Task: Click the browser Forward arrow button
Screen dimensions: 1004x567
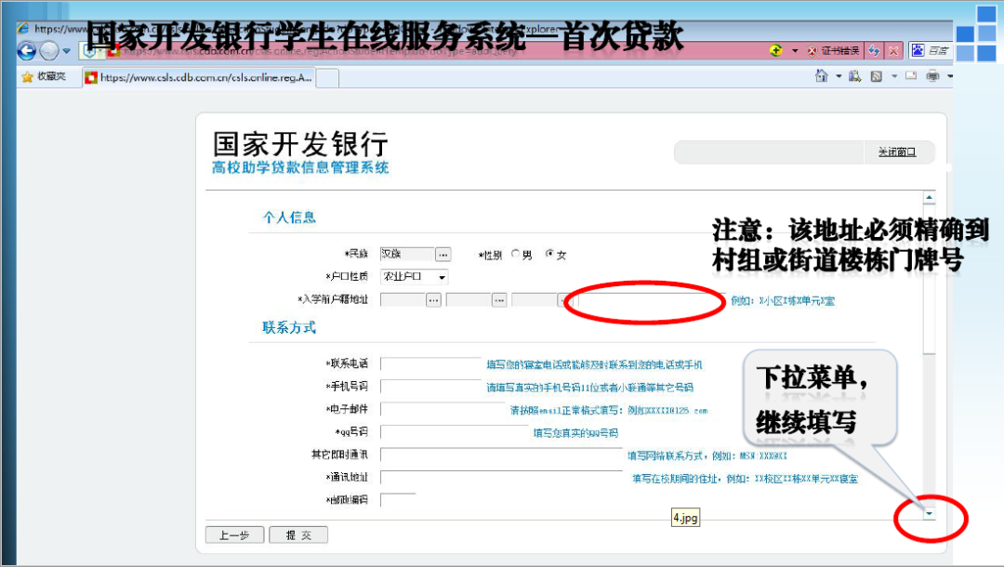Action: point(49,50)
